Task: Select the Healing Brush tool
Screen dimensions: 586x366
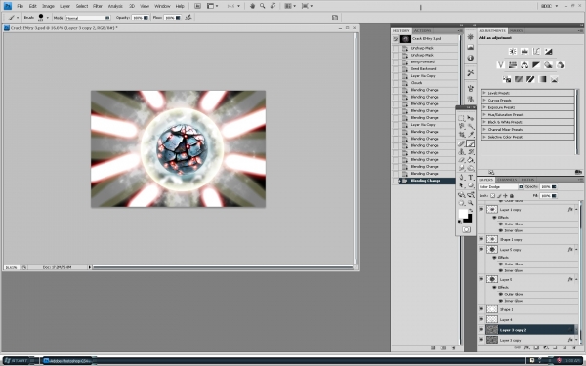Action: (462, 143)
